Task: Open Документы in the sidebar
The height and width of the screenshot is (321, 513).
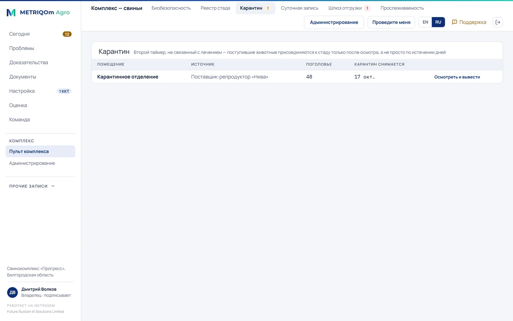Action: click(40, 77)
